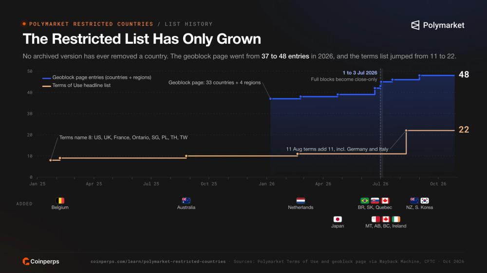The width and height of the screenshot is (487, 273).
Task: Click the Polymarket logo icon
Action: (x=415, y=25)
